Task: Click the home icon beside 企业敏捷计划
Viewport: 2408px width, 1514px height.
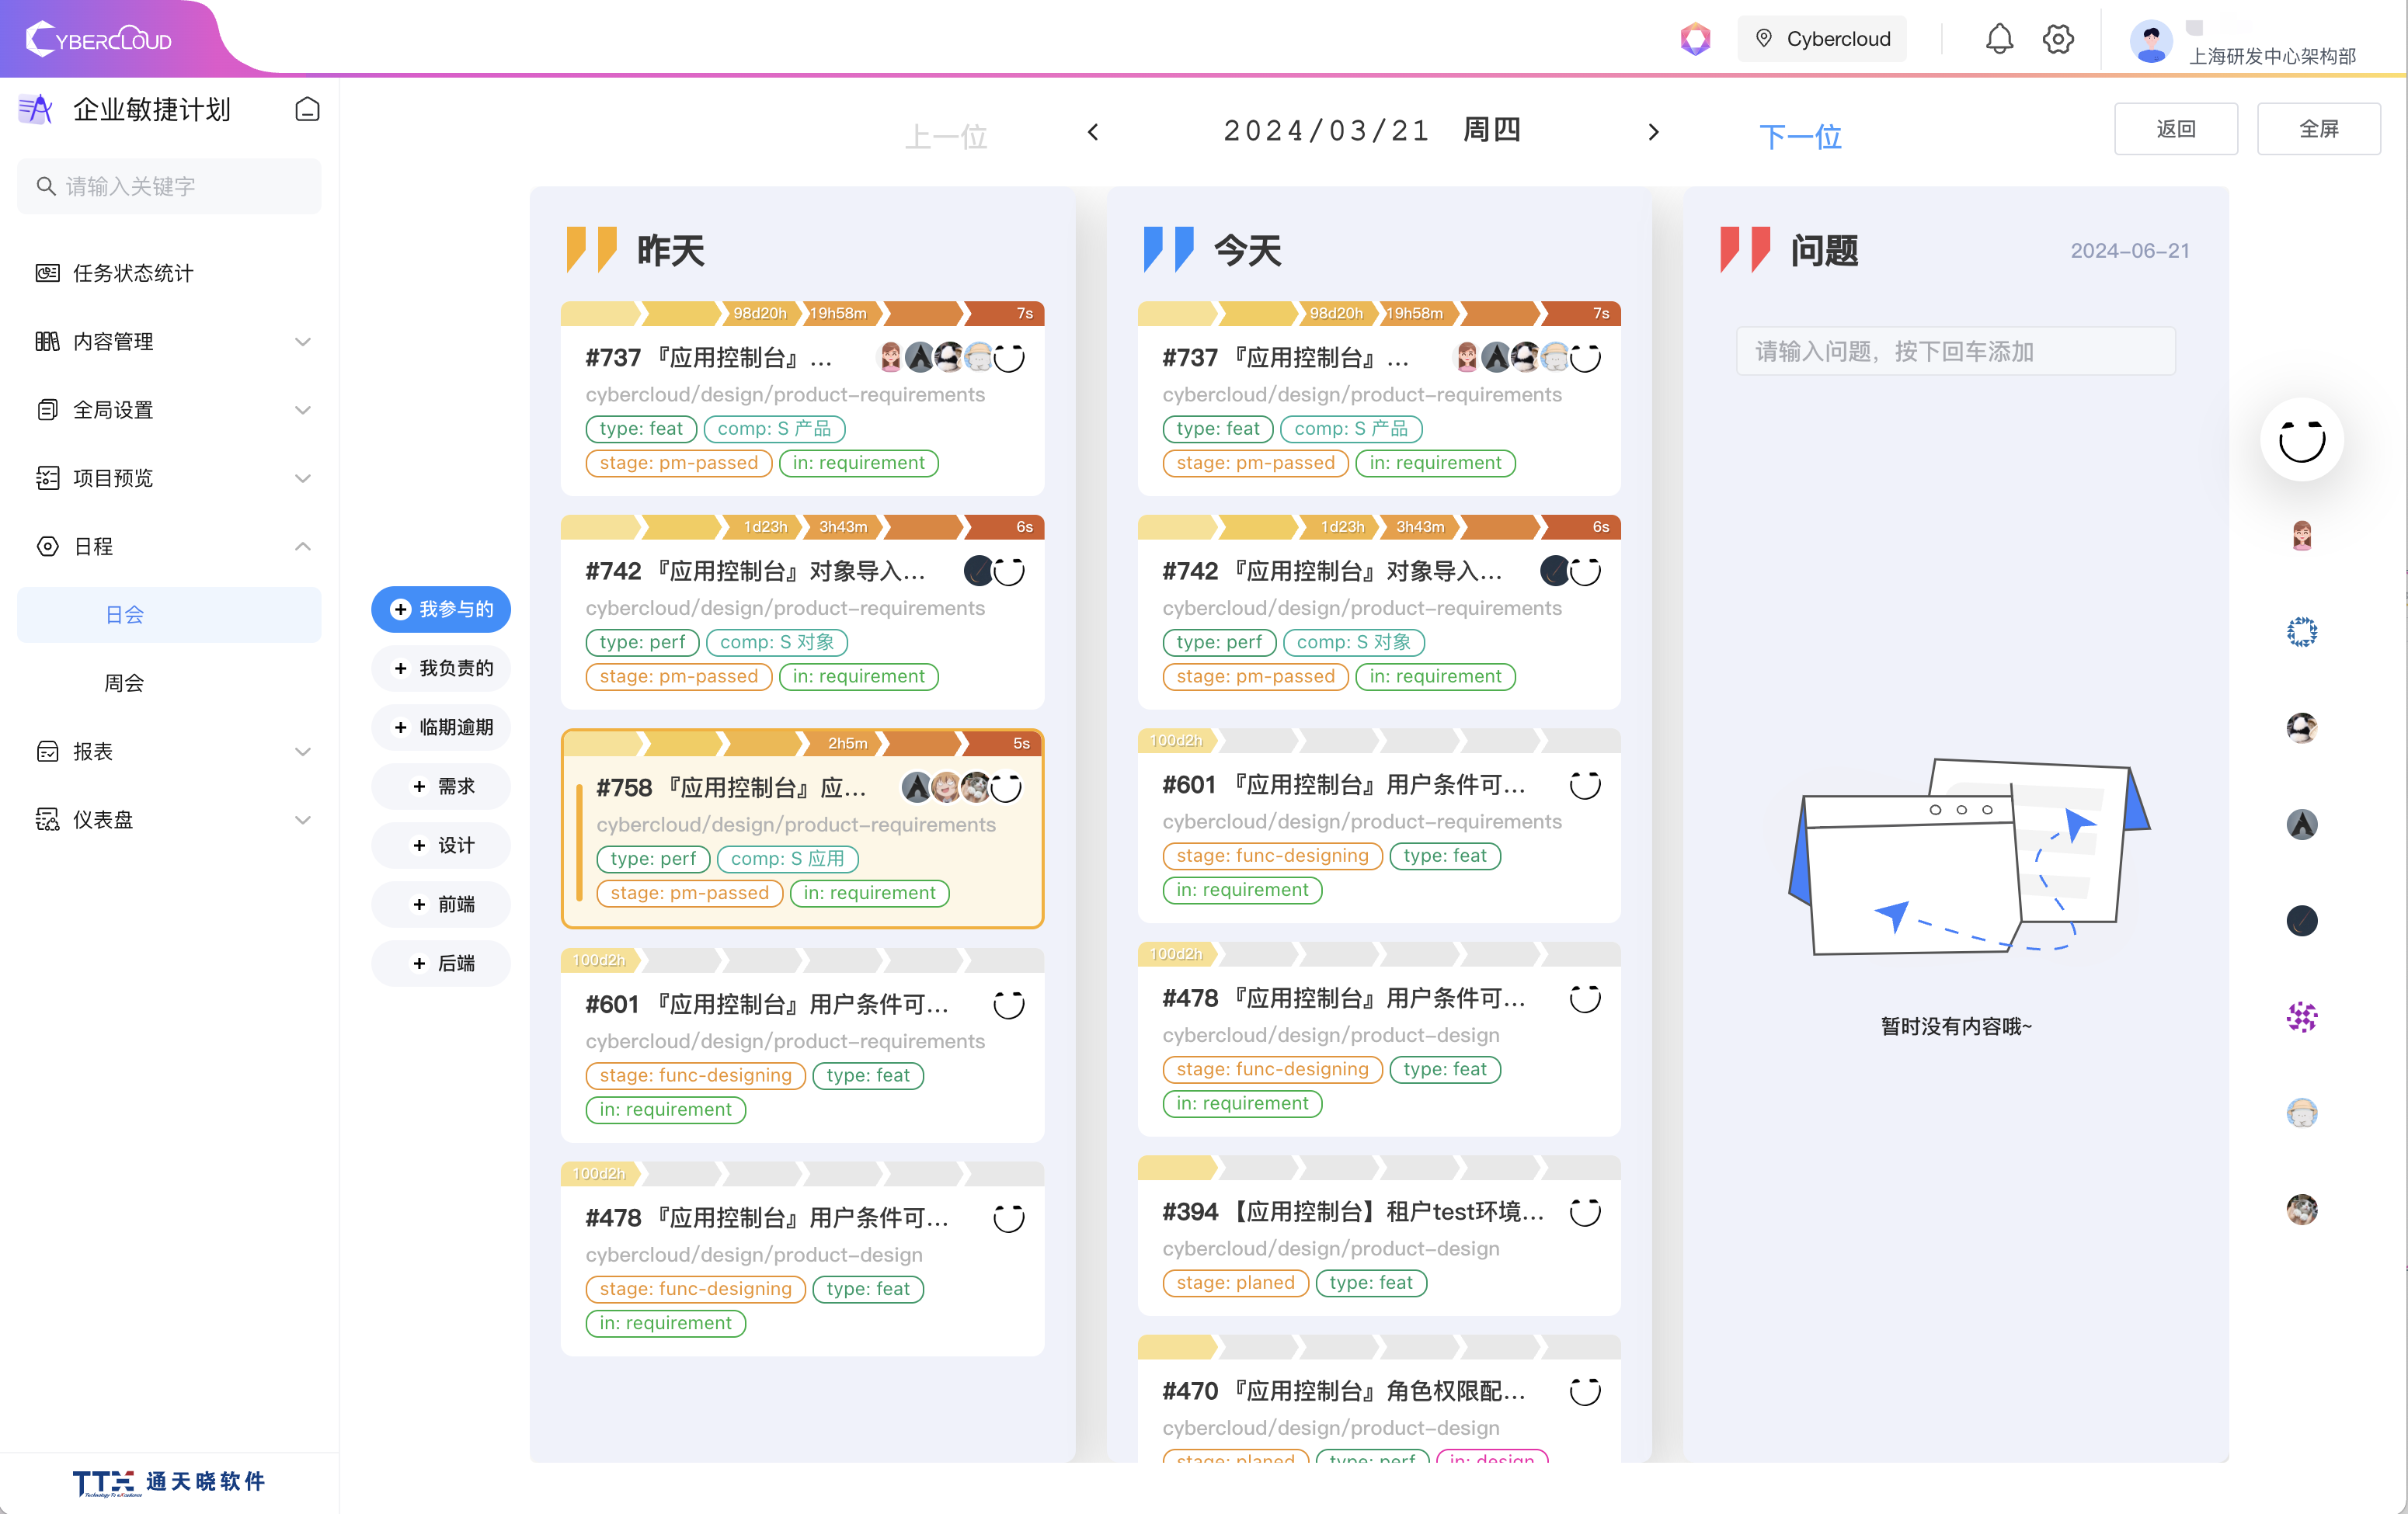Action: (x=307, y=109)
